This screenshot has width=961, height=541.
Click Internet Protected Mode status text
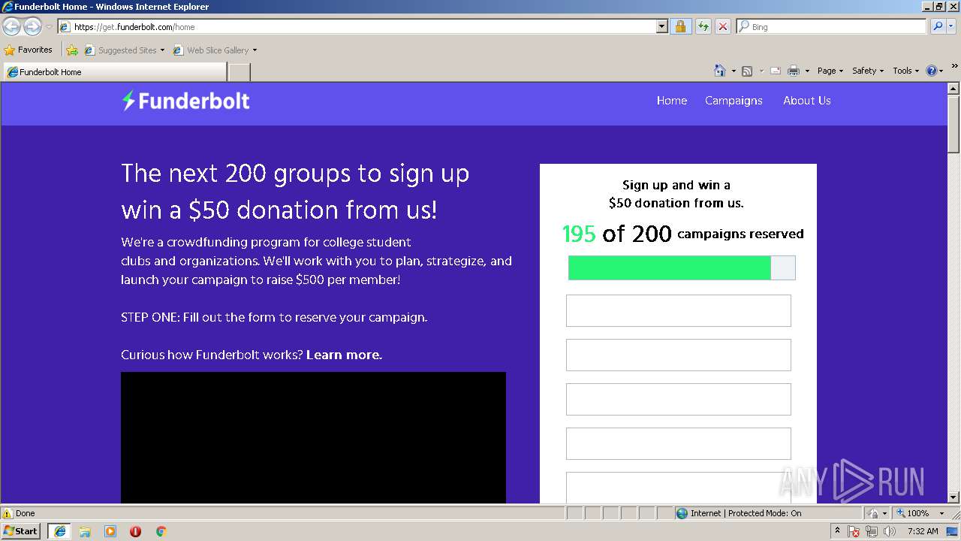(x=746, y=513)
